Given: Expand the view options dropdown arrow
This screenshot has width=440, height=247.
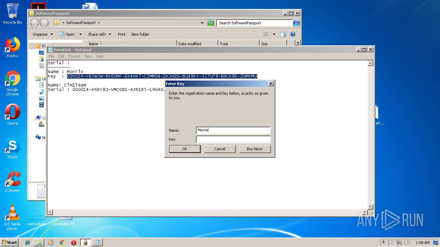Looking at the screenshot, I should click(x=274, y=34).
